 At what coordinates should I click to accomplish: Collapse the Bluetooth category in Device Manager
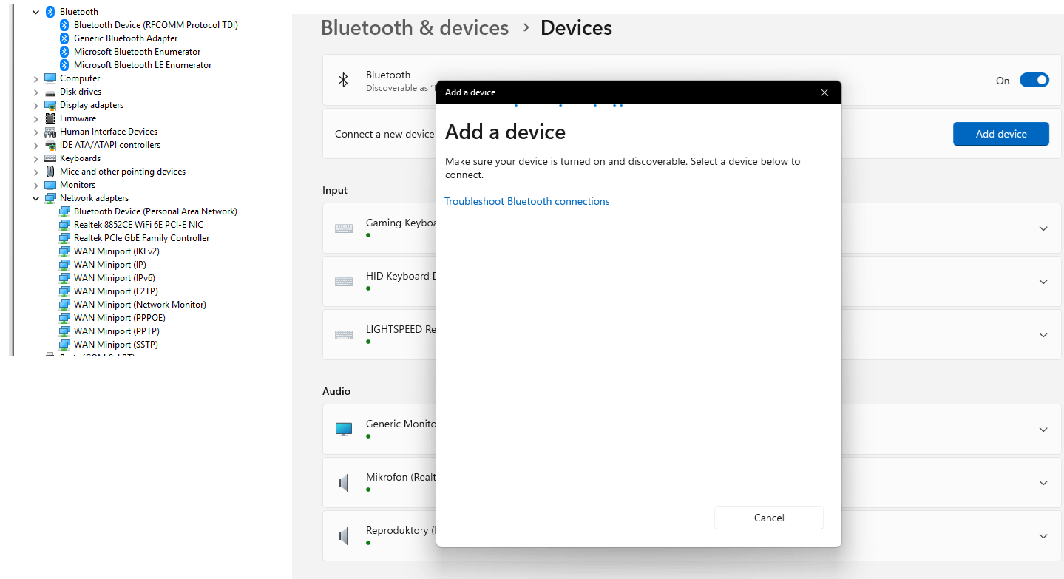click(x=35, y=12)
